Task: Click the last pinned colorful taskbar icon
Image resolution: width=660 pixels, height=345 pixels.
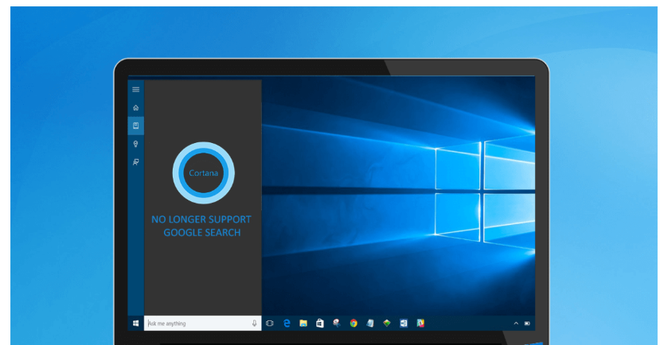Action: [420, 324]
